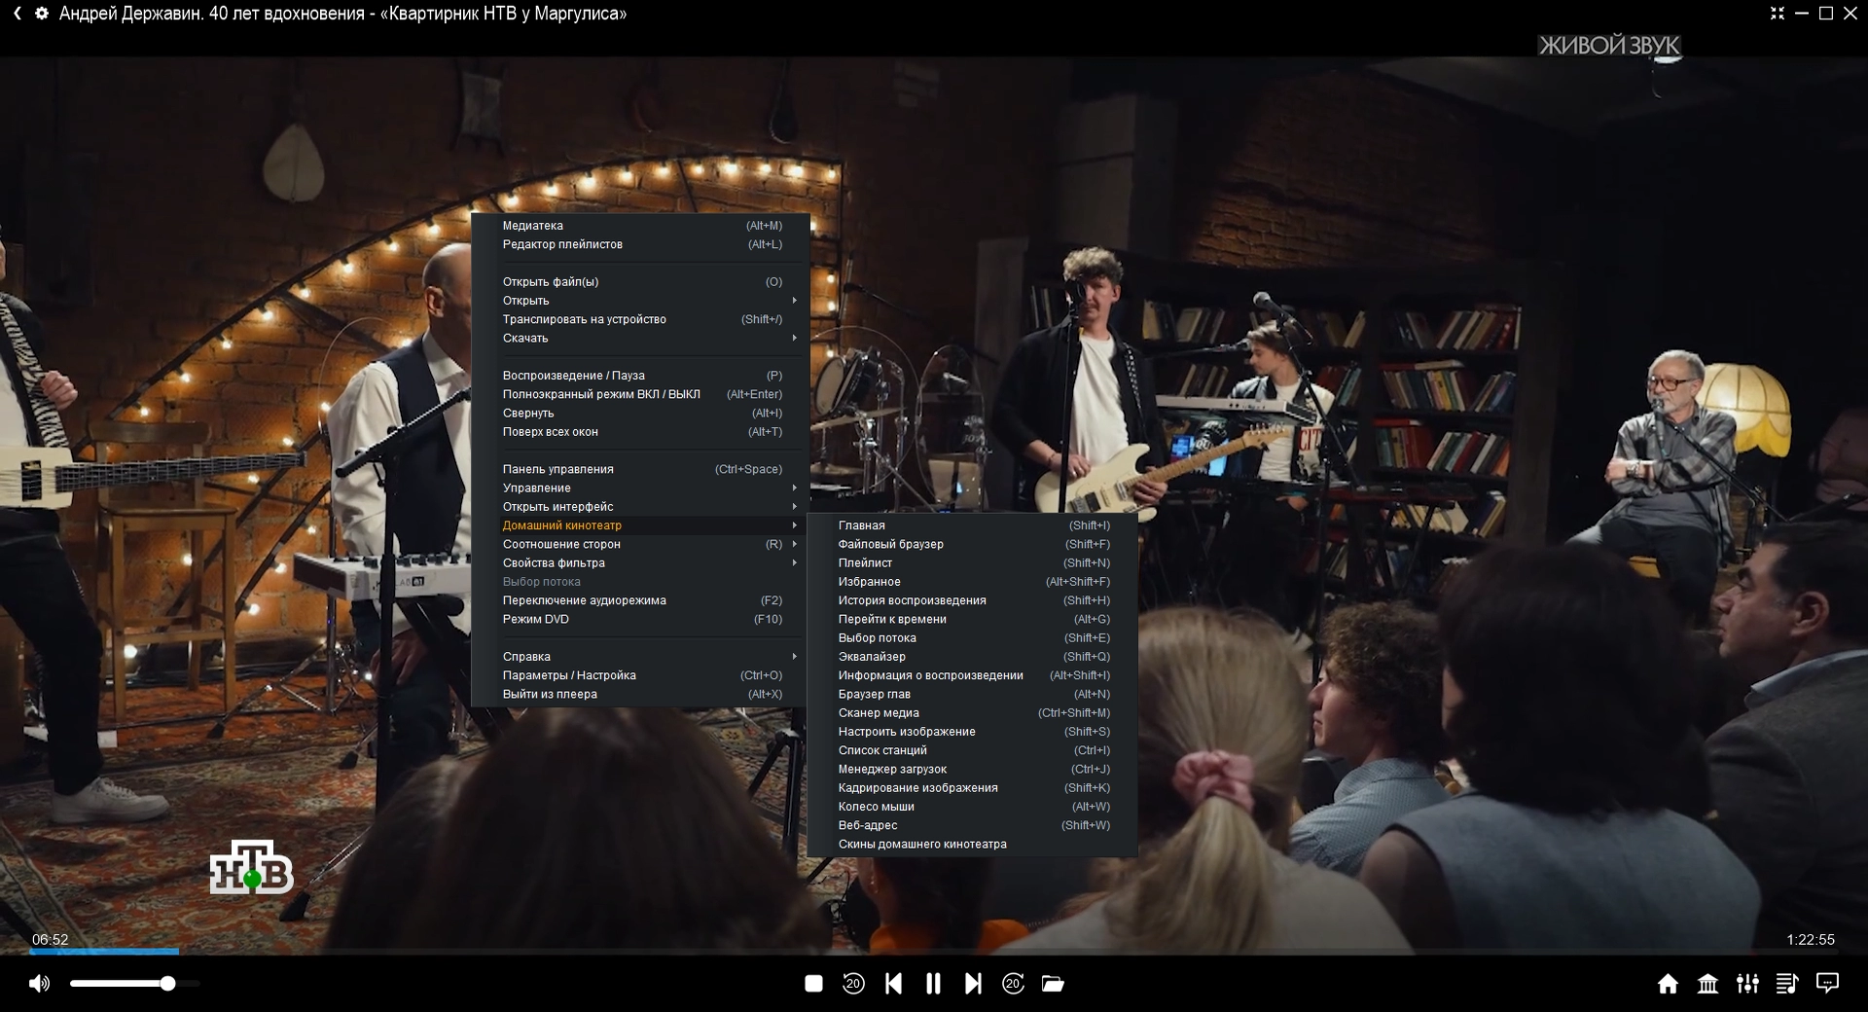Viewport: 1868px width, 1012px height.
Task: Expand the 'Свойства фильтра' submenu
Action: coord(554,563)
